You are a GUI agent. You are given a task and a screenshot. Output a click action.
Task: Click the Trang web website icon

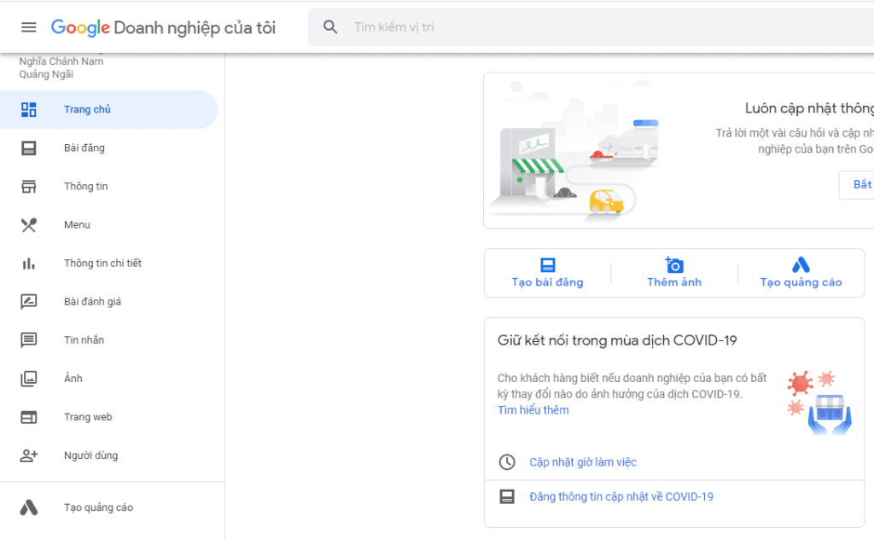(x=28, y=417)
